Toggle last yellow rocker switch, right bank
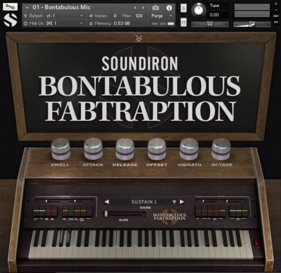The height and width of the screenshot is (273, 281). (x=245, y=211)
